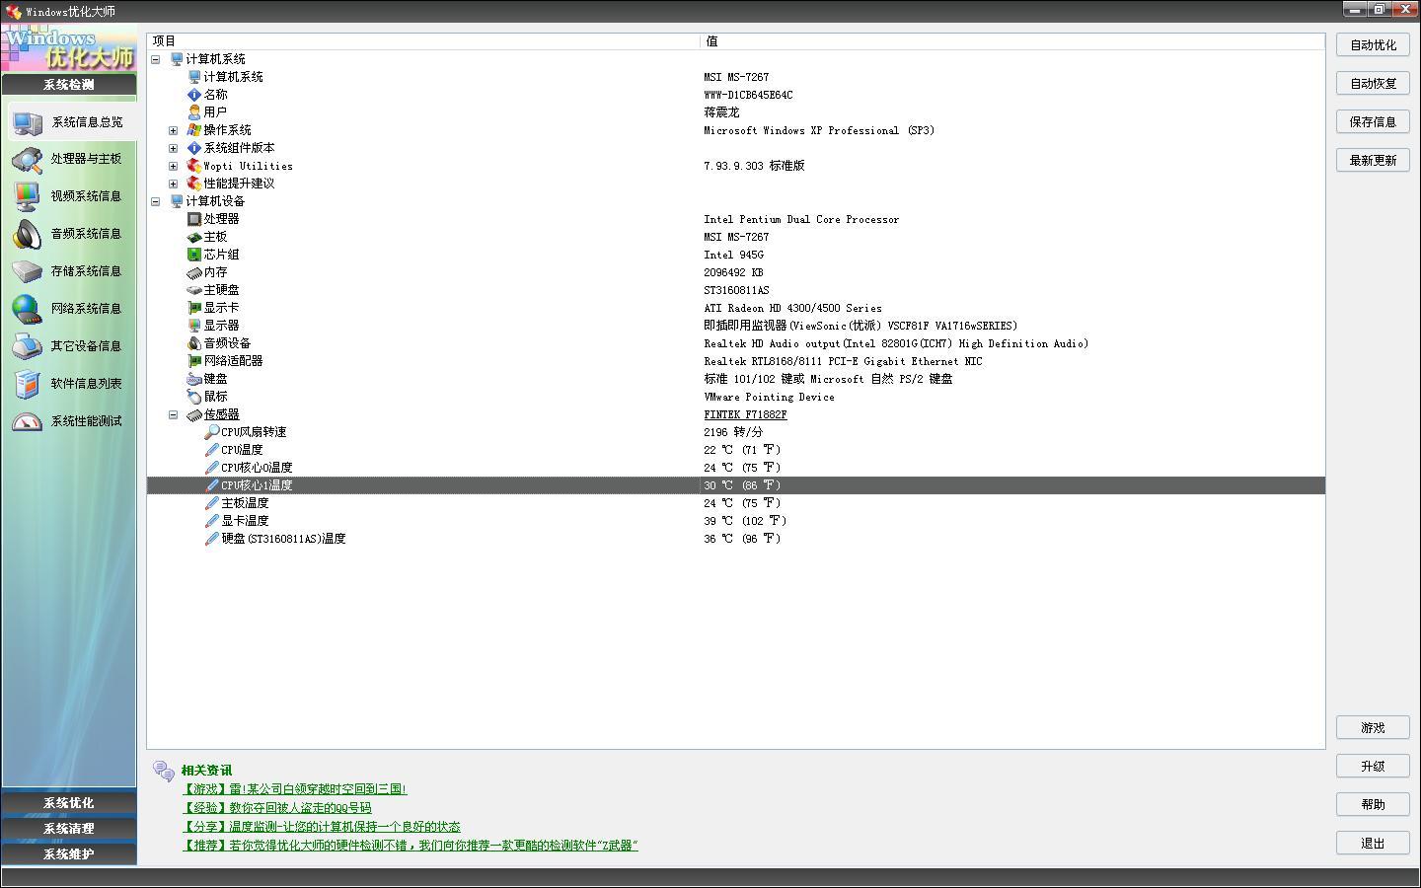Collapse the 计算机设备 tree node
Screen dimensions: 1421x888
click(156, 201)
